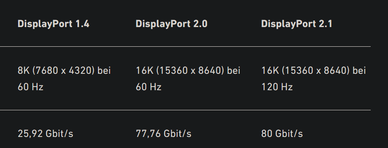Click 16K label in DisplayPort 2.1 column

pos(270,71)
